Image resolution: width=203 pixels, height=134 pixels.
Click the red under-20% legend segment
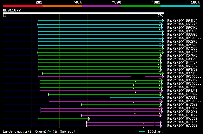(x=23, y=6)
